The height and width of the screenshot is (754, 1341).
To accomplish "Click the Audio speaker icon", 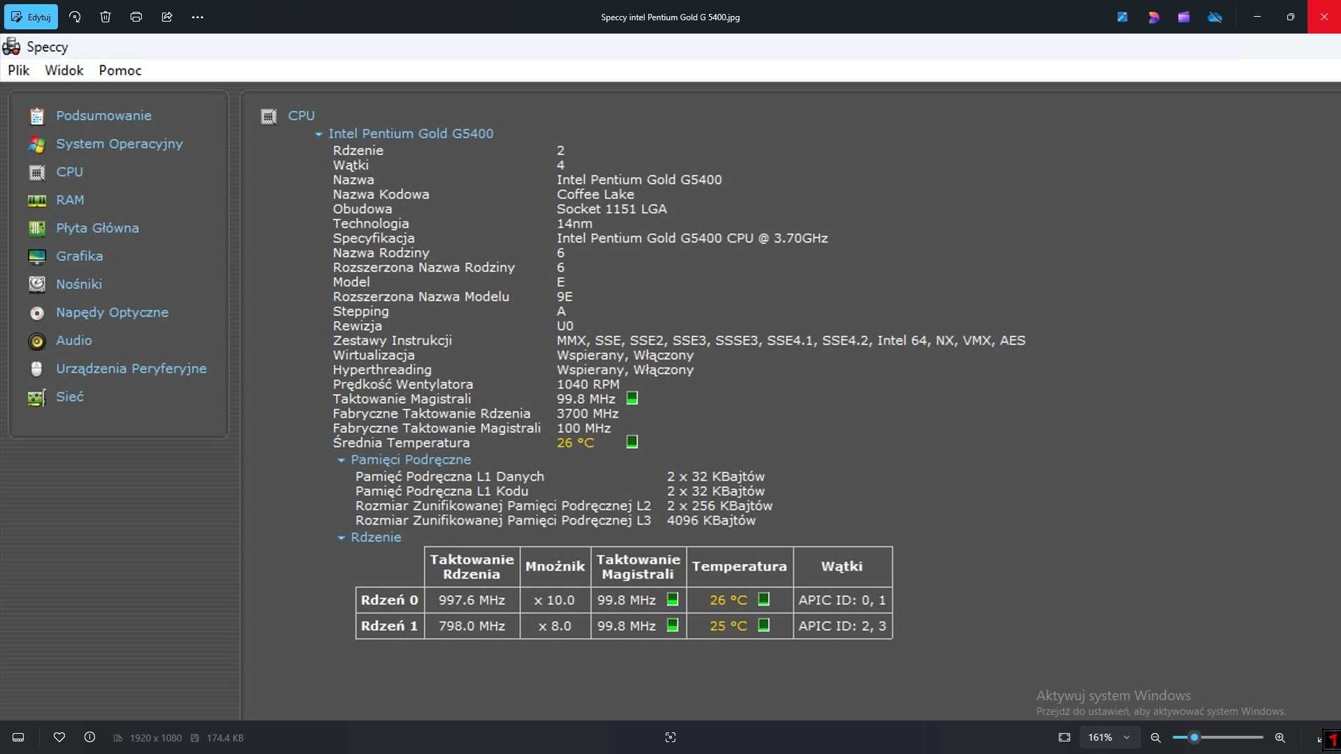I will 37,341.
